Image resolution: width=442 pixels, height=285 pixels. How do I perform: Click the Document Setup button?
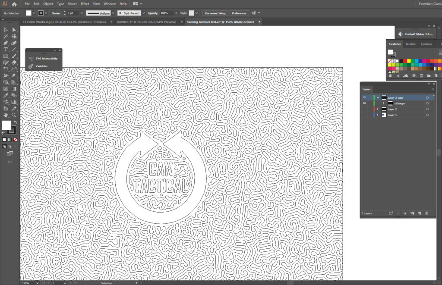[x=215, y=13]
